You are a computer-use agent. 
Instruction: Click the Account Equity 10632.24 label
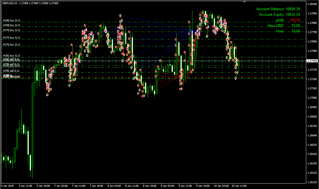click(279, 15)
